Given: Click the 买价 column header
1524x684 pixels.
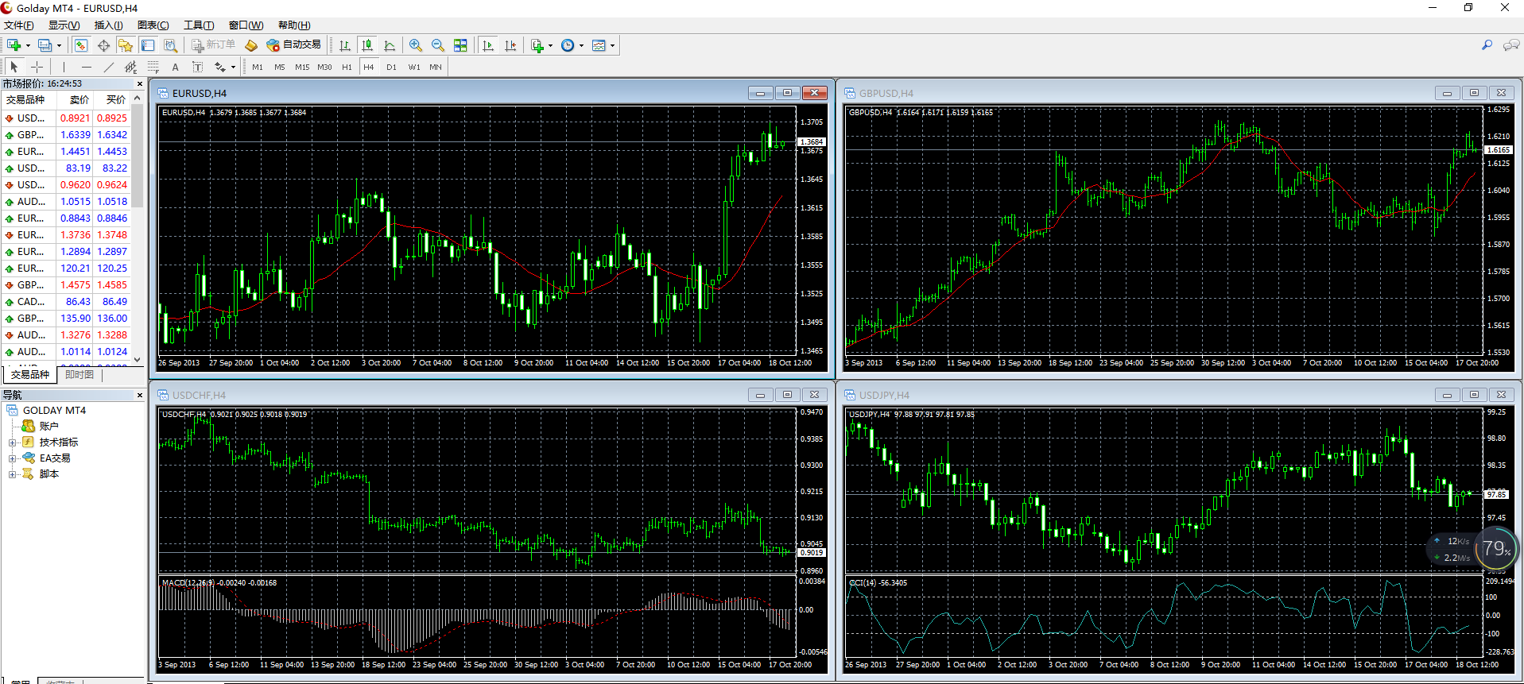Looking at the screenshot, I should 111,100.
